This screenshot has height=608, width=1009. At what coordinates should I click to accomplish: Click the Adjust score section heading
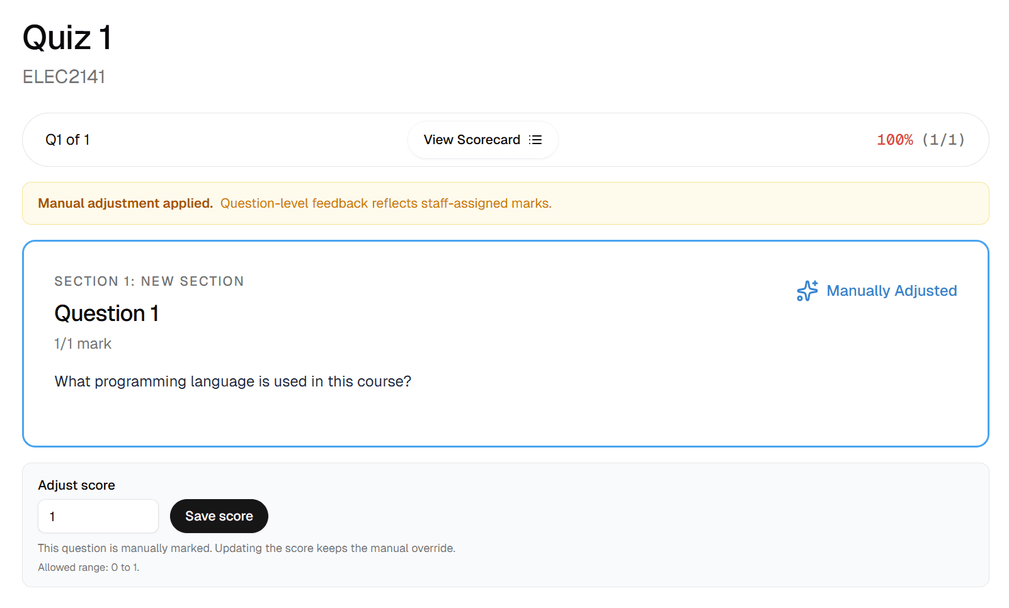(76, 485)
